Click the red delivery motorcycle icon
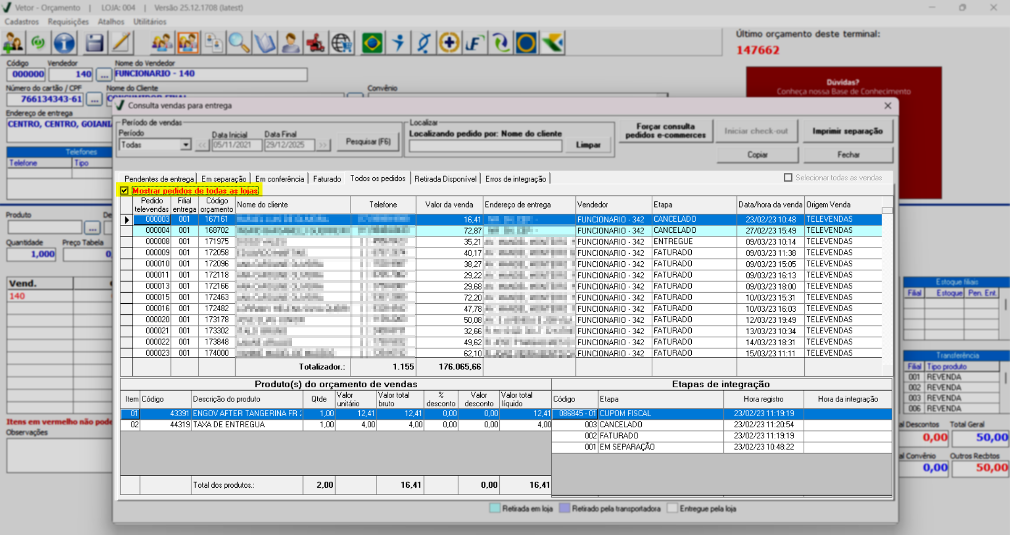The image size is (1010, 535). pyautogui.click(x=316, y=43)
